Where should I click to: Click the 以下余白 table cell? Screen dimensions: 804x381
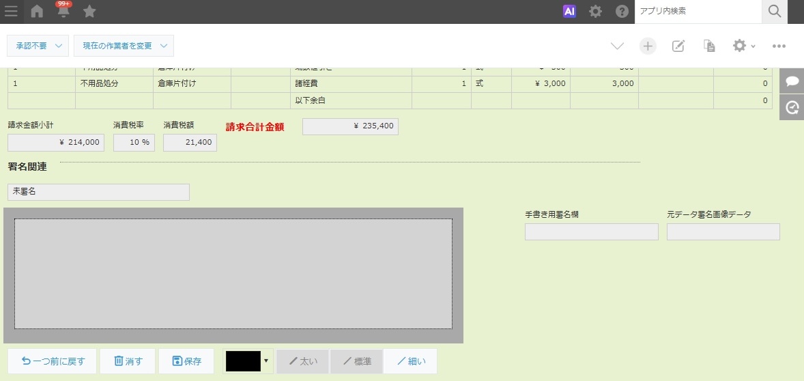click(351, 100)
